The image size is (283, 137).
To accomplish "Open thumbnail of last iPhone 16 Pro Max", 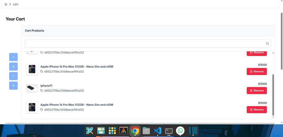I will tap(32, 107).
